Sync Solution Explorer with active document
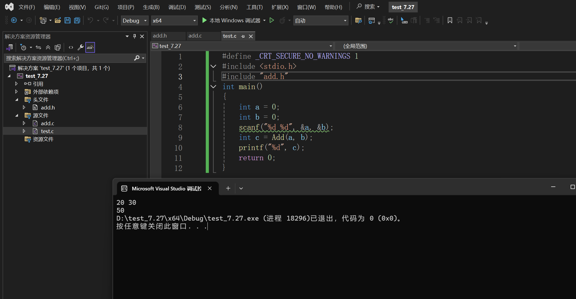576x299 pixels. click(38, 47)
